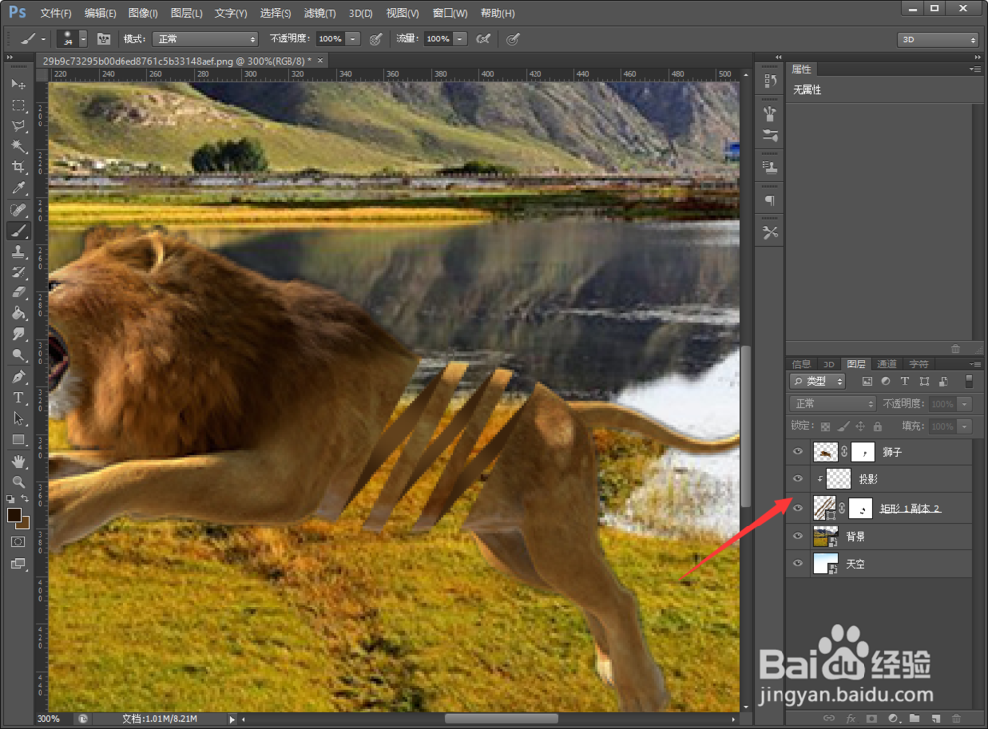This screenshot has width=988, height=729.
Task: Open the layer 填充 dropdown arrow
Action: (964, 427)
